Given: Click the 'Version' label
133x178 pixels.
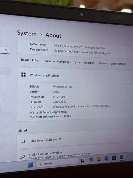Looking at the screenshot, I should click(34, 92).
